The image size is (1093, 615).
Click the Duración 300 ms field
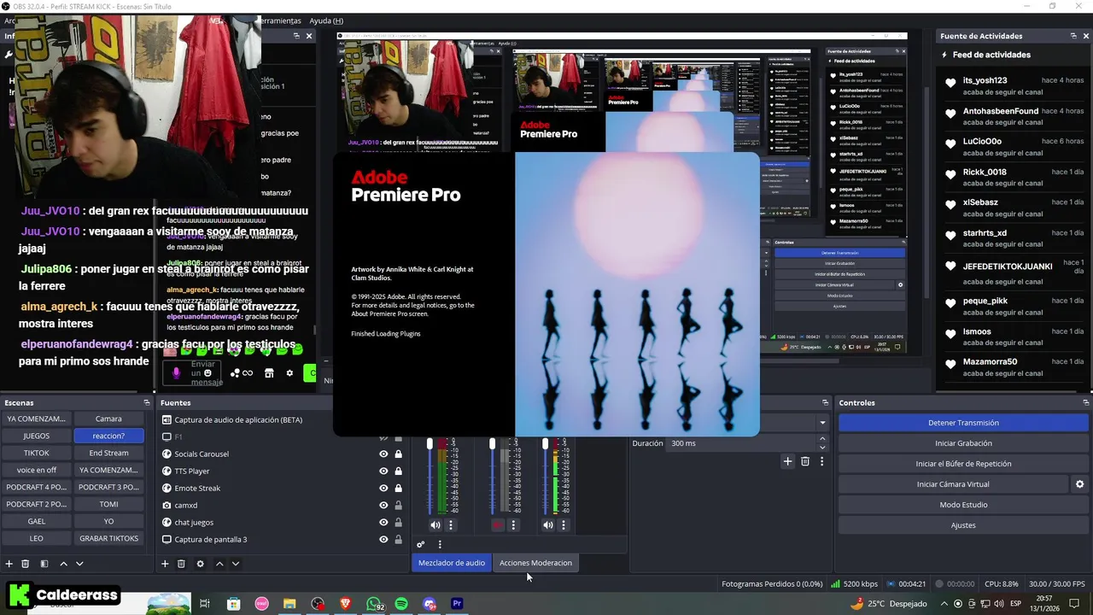pos(741,443)
